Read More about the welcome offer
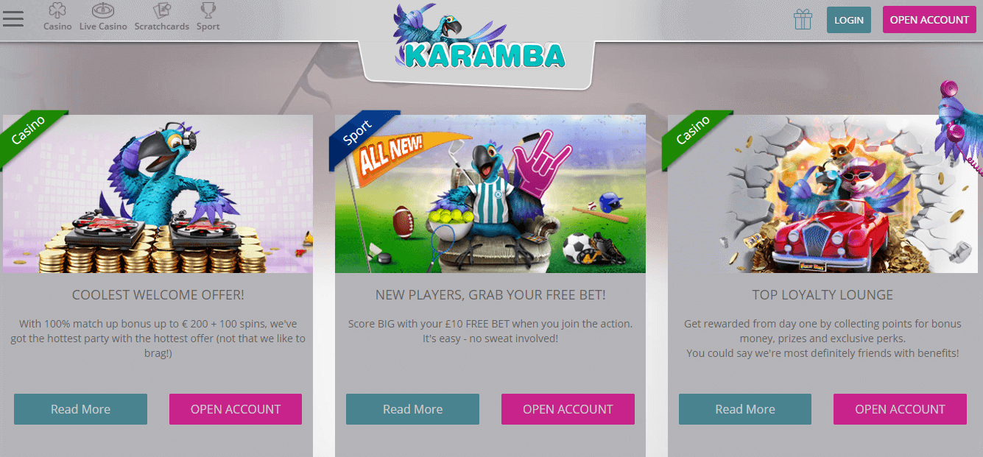Screen dimensions: 983x457 (80, 409)
